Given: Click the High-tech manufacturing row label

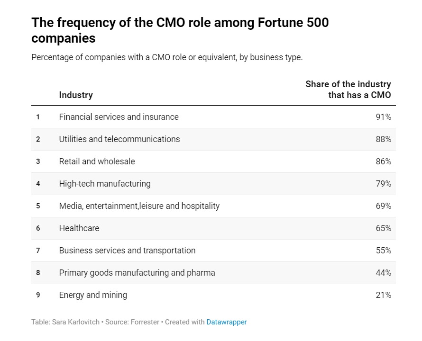Looking at the screenshot, I should coord(105,184).
